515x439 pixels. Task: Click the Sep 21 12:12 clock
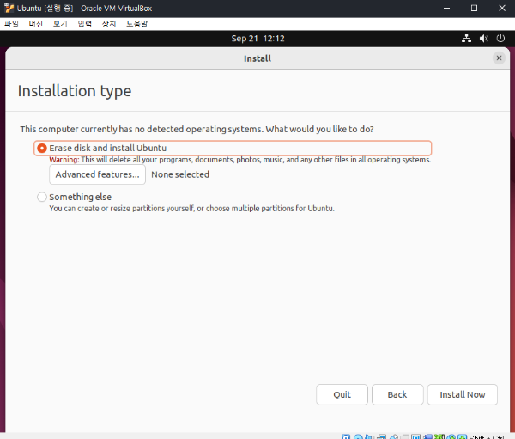point(257,39)
